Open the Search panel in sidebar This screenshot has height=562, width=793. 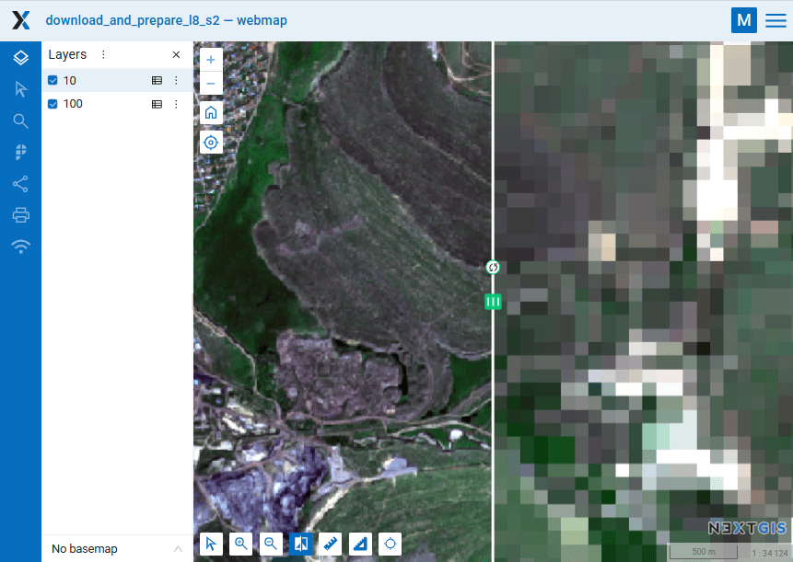pos(20,120)
